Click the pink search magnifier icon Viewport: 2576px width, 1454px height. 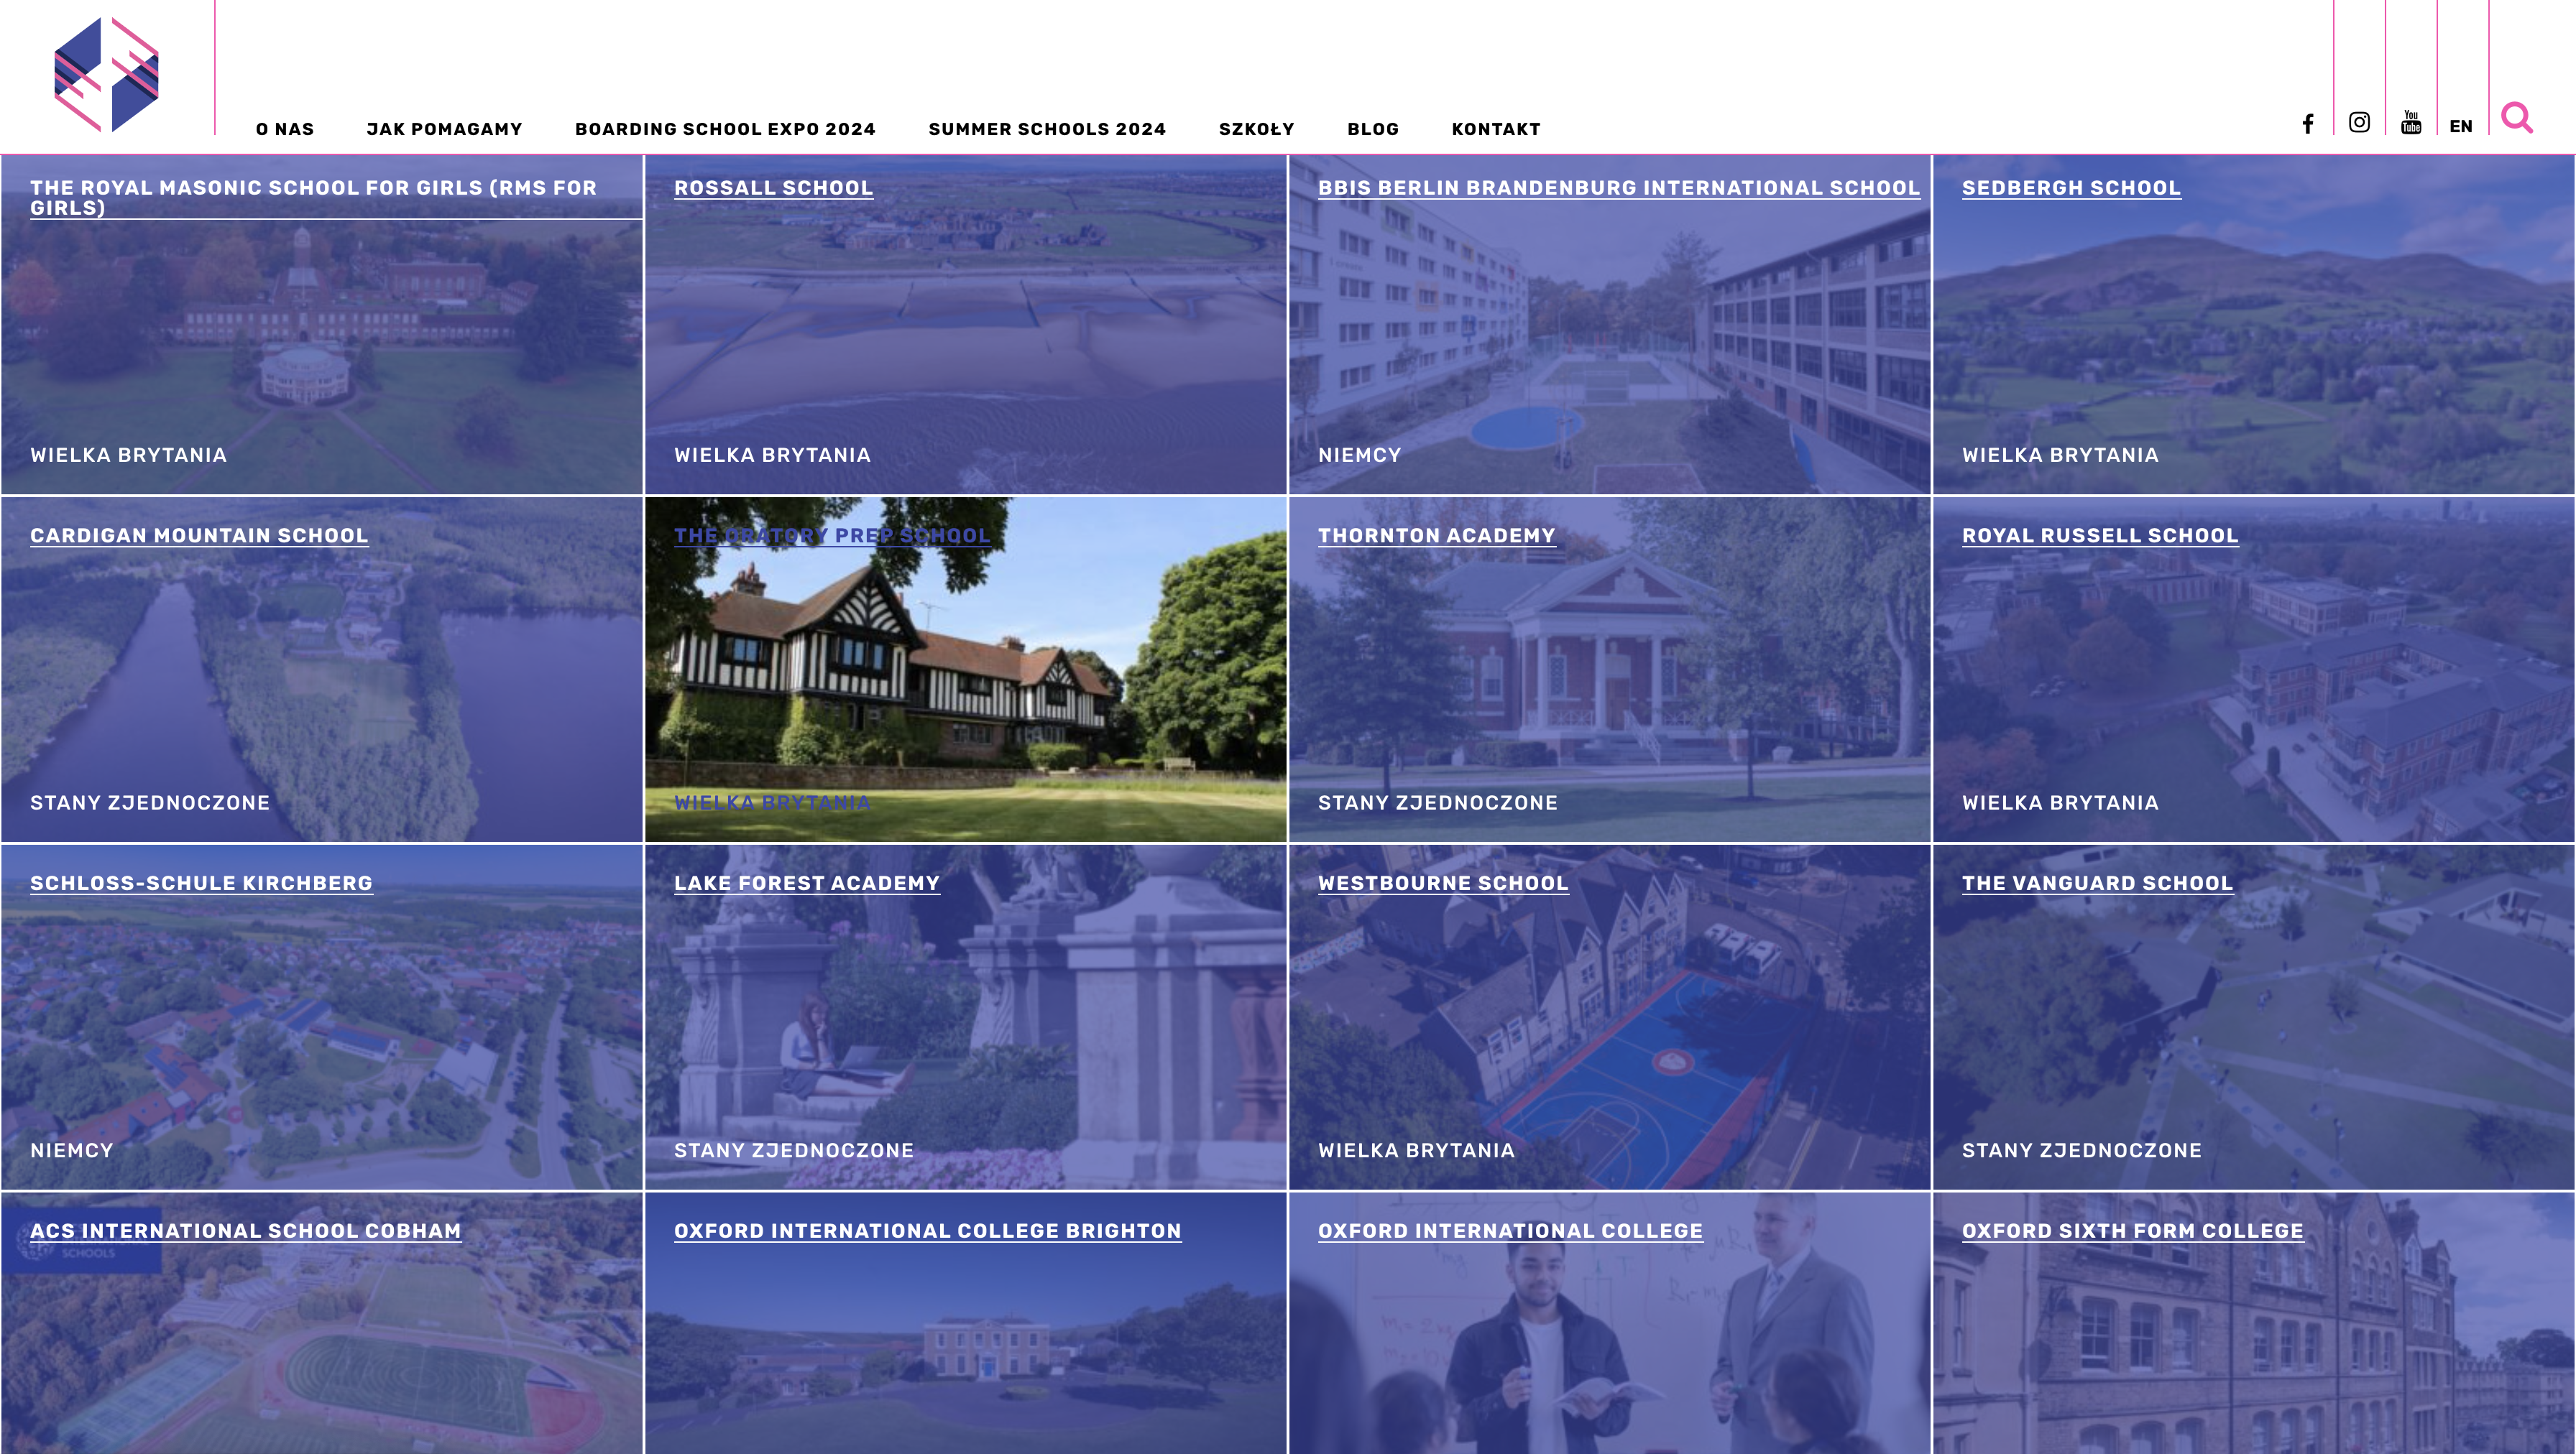pos(2516,118)
